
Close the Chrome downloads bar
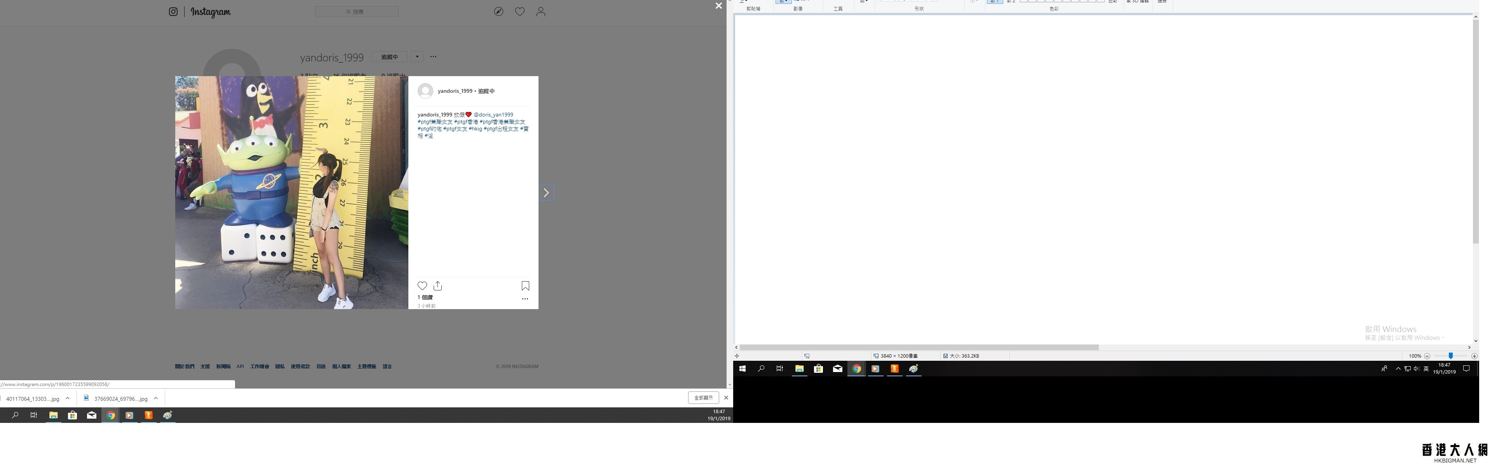(726, 398)
